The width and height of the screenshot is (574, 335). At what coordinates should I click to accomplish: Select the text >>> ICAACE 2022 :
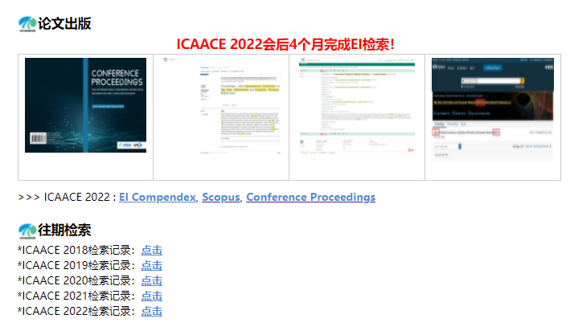(x=67, y=197)
